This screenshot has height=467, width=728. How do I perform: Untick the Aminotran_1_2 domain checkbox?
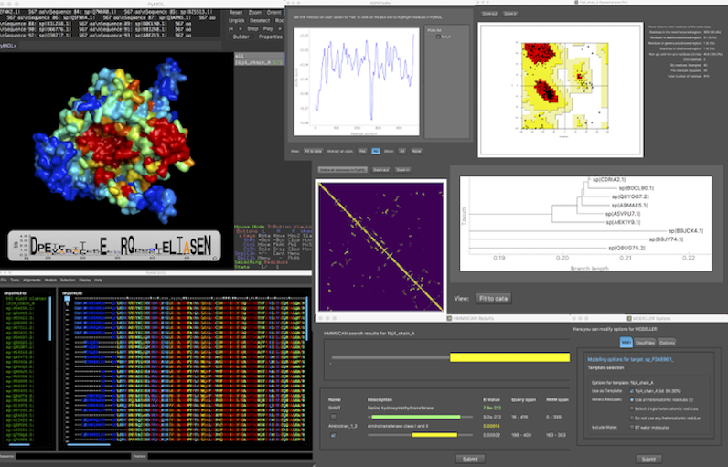click(x=333, y=435)
